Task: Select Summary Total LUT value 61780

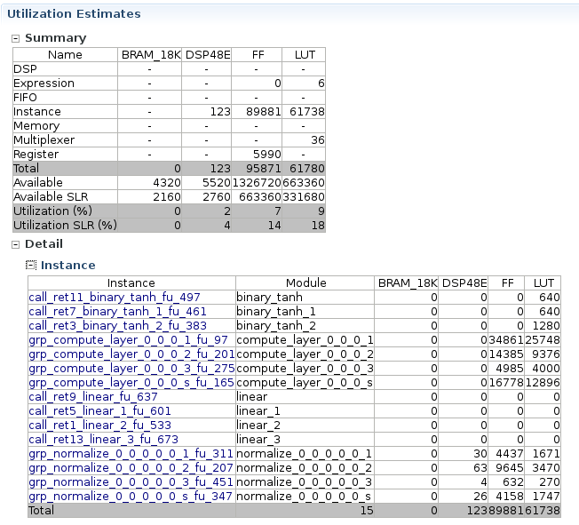Action: pos(307,169)
